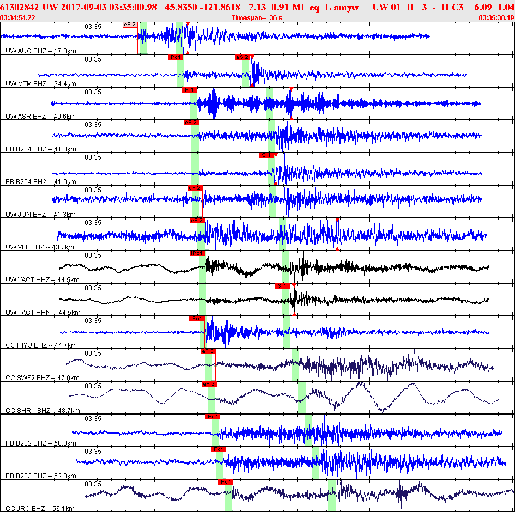Image resolution: width=515 pixels, height=512 pixels.
Task: Click the label 'UW ASR EHZ -- 40.6km'
Action: pos(41,117)
